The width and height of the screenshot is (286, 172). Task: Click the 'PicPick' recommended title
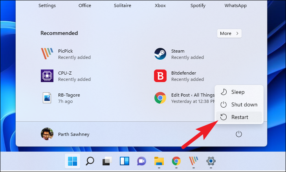pyautogui.click(x=65, y=51)
